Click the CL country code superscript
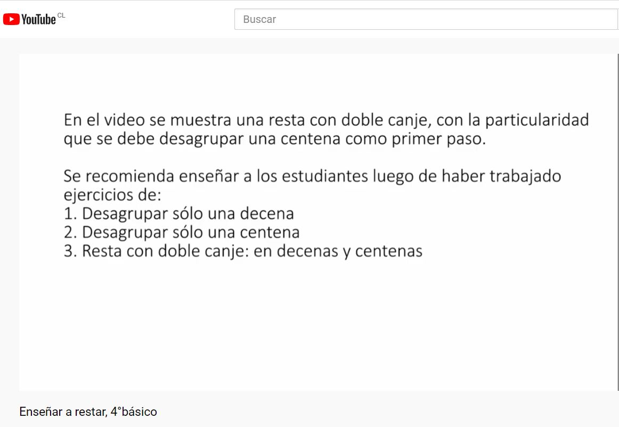This screenshot has width=619, height=427. (61, 15)
